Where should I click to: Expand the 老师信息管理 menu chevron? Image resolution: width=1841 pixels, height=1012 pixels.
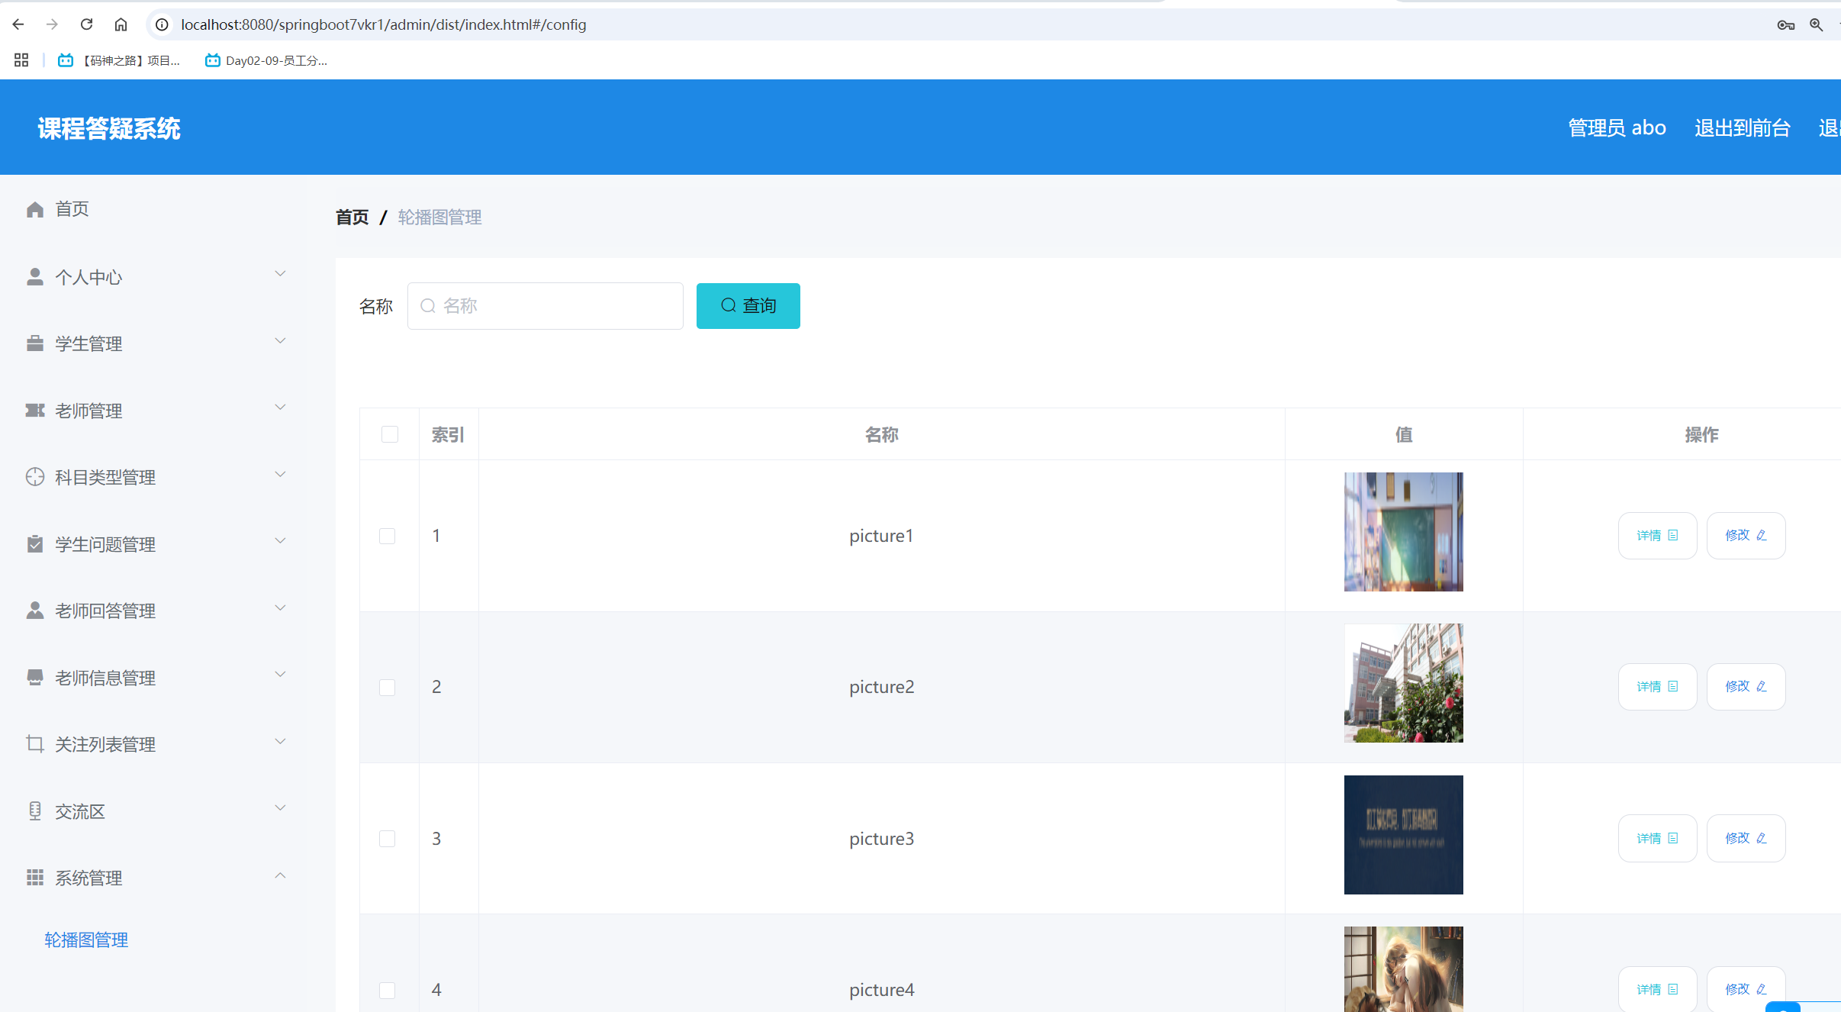click(280, 675)
